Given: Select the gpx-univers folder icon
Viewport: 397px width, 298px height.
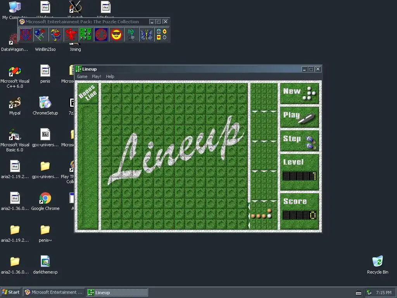Looking at the screenshot, I should pos(45,170).
